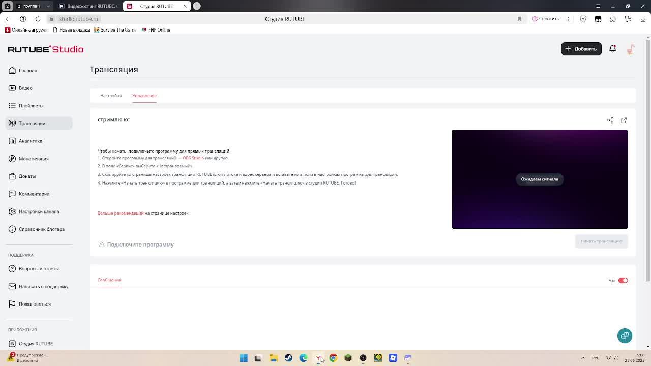Click Написать в поддержку

[38, 286]
